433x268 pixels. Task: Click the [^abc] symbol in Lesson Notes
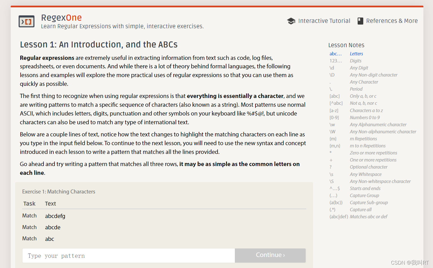(336, 103)
